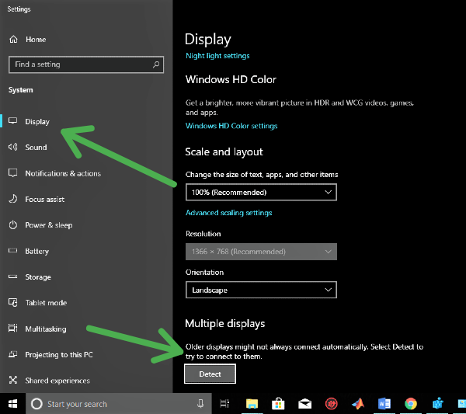Click the Multitasking icon in sidebar
The image size is (466, 414).
pos(12,328)
